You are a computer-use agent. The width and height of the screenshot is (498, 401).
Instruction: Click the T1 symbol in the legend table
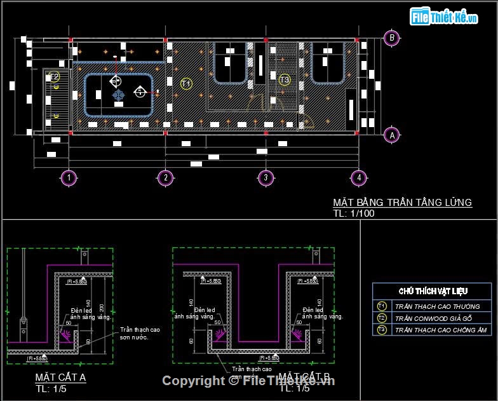[381, 306]
